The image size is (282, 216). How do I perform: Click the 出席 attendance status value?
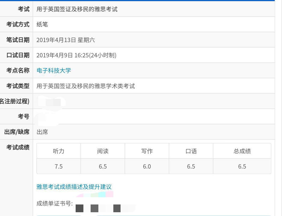42,132
